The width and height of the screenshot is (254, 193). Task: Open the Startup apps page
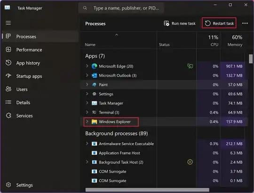(x=40, y=76)
